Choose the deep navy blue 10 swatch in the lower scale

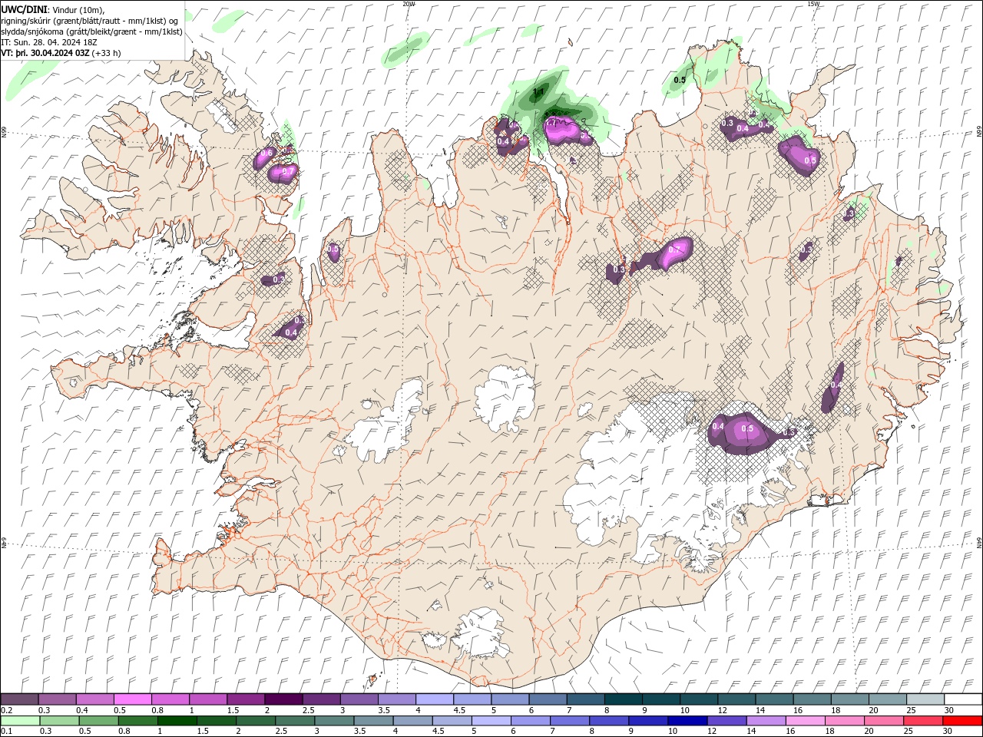[x=687, y=721]
